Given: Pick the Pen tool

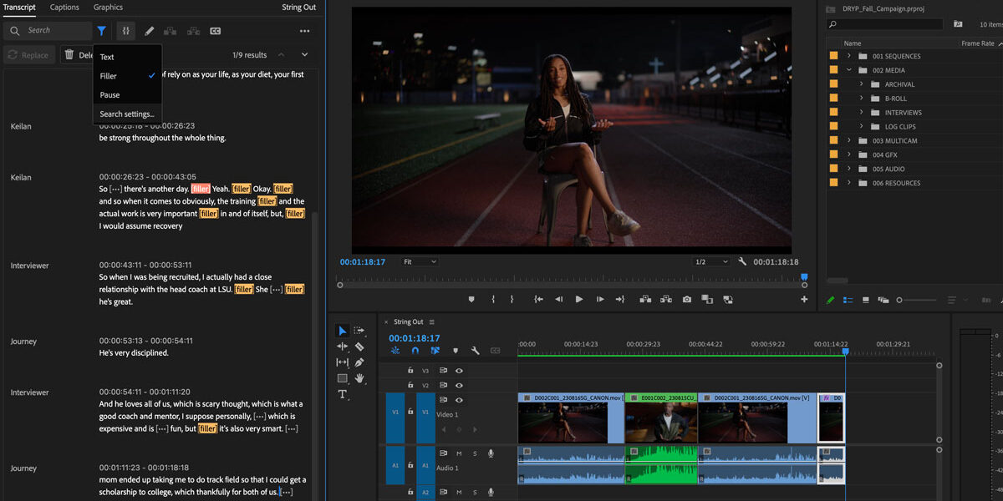Looking at the screenshot, I should point(359,362).
